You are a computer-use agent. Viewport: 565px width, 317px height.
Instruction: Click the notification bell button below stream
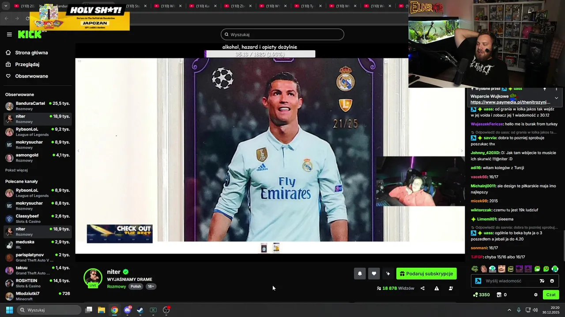click(x=360, y=274)
